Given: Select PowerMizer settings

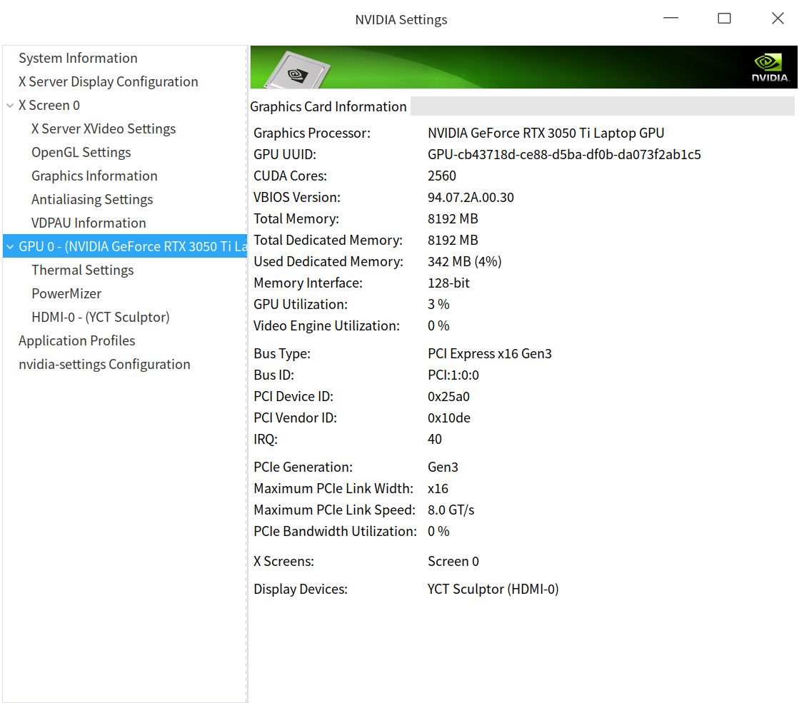Looking at the screenshot, I should pyautogui.click(x=66, y=294).
